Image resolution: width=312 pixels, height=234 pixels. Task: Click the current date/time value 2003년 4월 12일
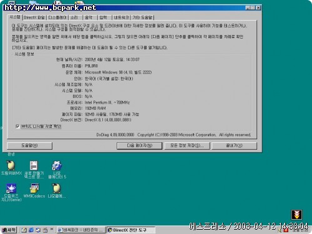(x=112, y=59)
